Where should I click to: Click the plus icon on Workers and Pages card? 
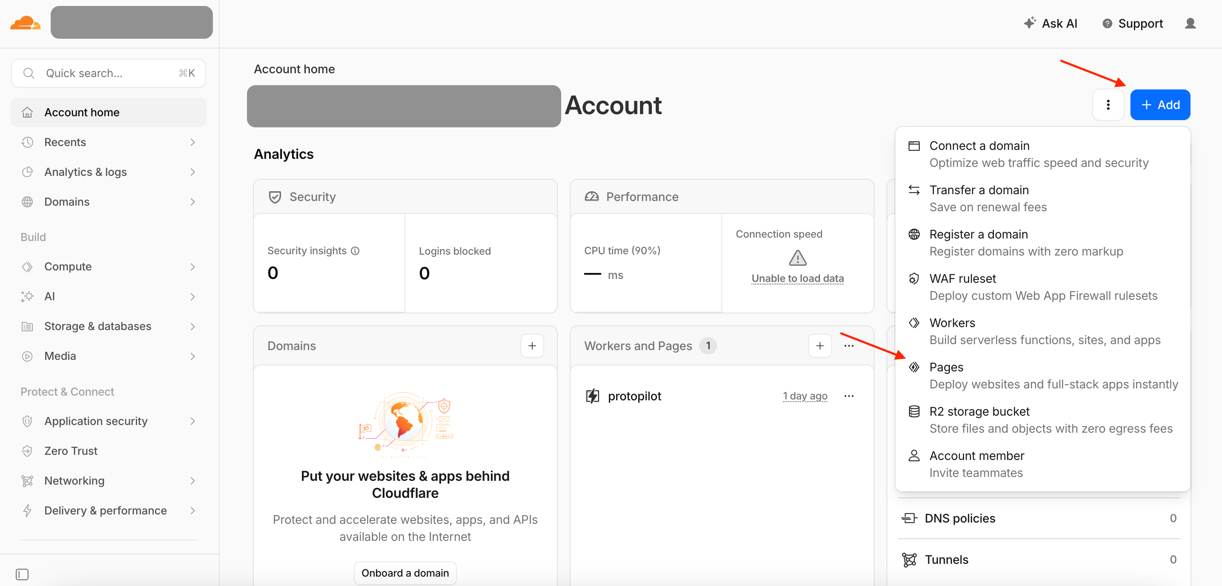pos(820,346)
